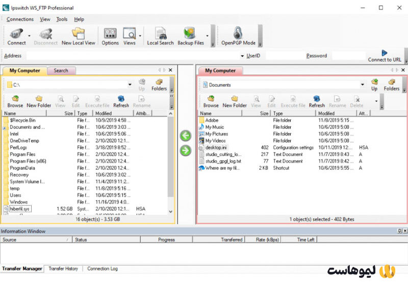The height and width of the screenshot is (291, 408).
Task: Click Connect to URL button
Action: 385,56
